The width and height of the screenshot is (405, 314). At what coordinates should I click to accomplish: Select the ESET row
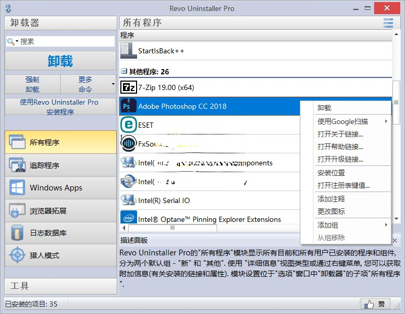pyautogui.click(x=210, y=125)
